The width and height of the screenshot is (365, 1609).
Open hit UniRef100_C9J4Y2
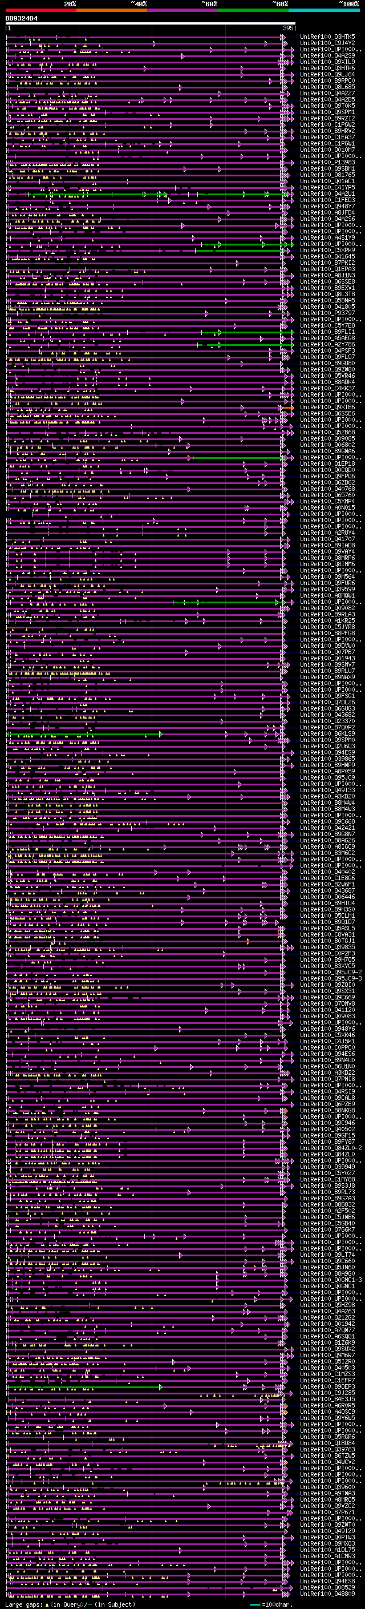tap(327, 43)
